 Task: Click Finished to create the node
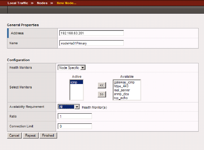48,136
